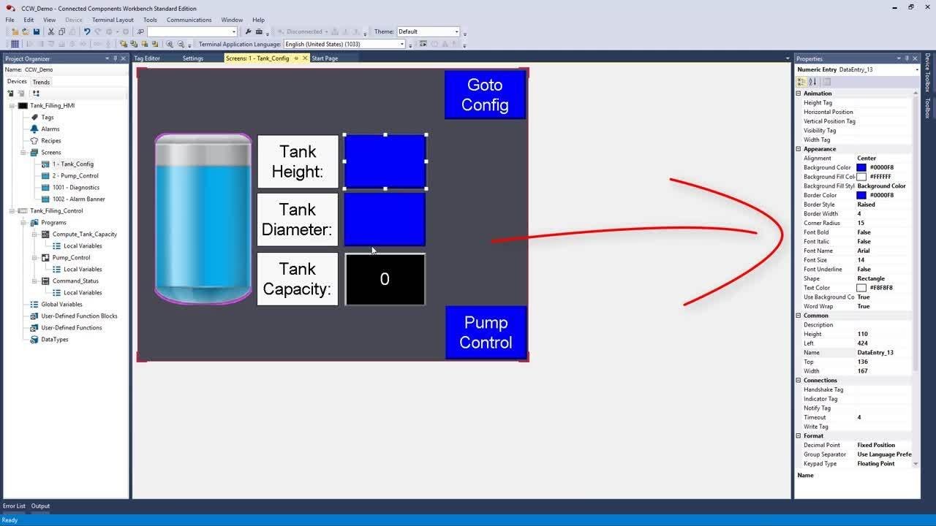
Task: Click the add device icon in Project Organizer
Action: pos(11,94)
